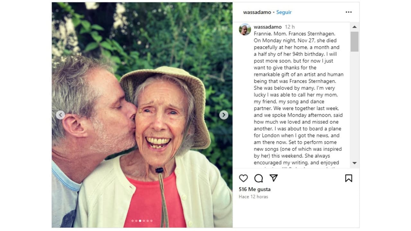Image resolution: width=411 pixels, height=231 pixels.
Task: Click the Hace 12 horas timestamp
Action: pyautogui.click(x=253, y=197)
